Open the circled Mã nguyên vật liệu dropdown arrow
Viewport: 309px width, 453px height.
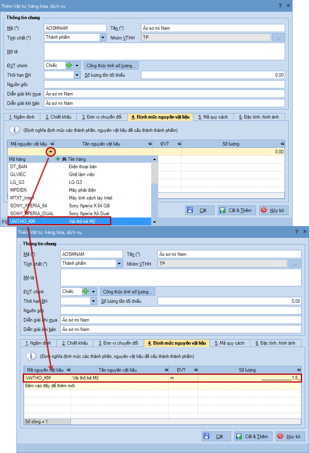click(51, 151)
